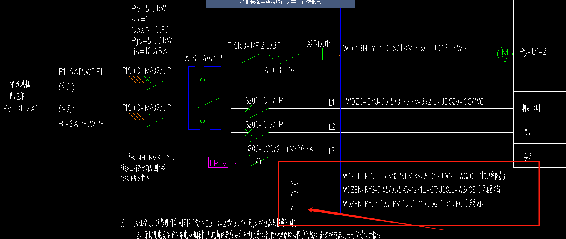Click note 1 about 风机控制二次原理图
Viewport: 566px width, 239px height.
pos(210,223)
